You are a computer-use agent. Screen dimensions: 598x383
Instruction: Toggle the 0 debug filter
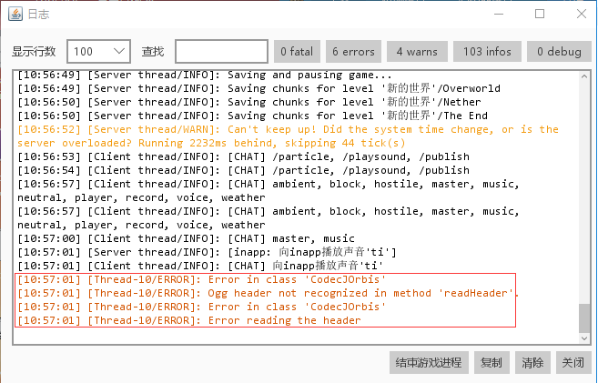coord(559,52)
